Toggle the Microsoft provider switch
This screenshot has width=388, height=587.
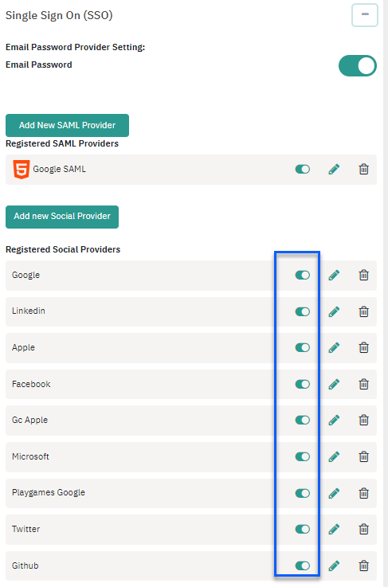[x=303, y=456]
